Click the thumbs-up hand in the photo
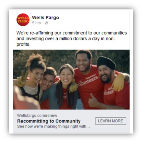 [x=93, y=101]
